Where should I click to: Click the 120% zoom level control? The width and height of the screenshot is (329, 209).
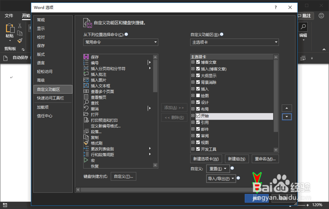pyautogui.click(x=317, y=204)
